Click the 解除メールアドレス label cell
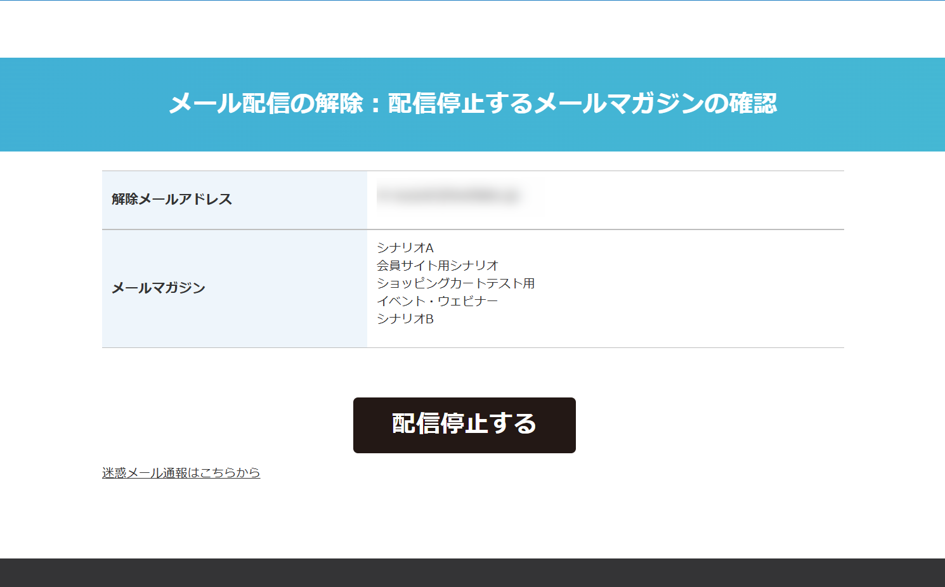Viewport: 945px width, 587px height. click(235, 200)
